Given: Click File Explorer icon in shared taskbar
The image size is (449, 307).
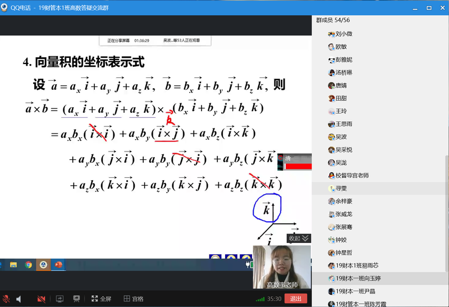Looking at the screenshot, I should pos(13,264).
